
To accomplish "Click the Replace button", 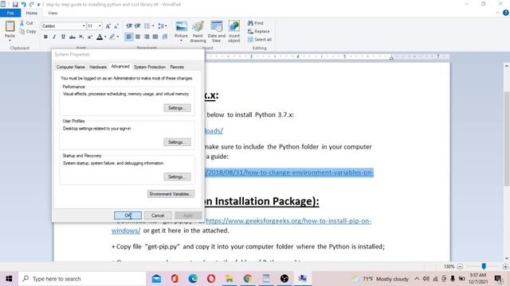I will tap(258, 31).
